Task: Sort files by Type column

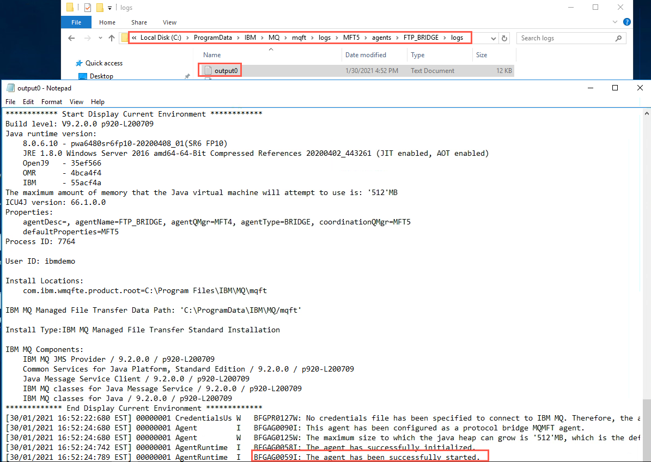Action: 417,55
